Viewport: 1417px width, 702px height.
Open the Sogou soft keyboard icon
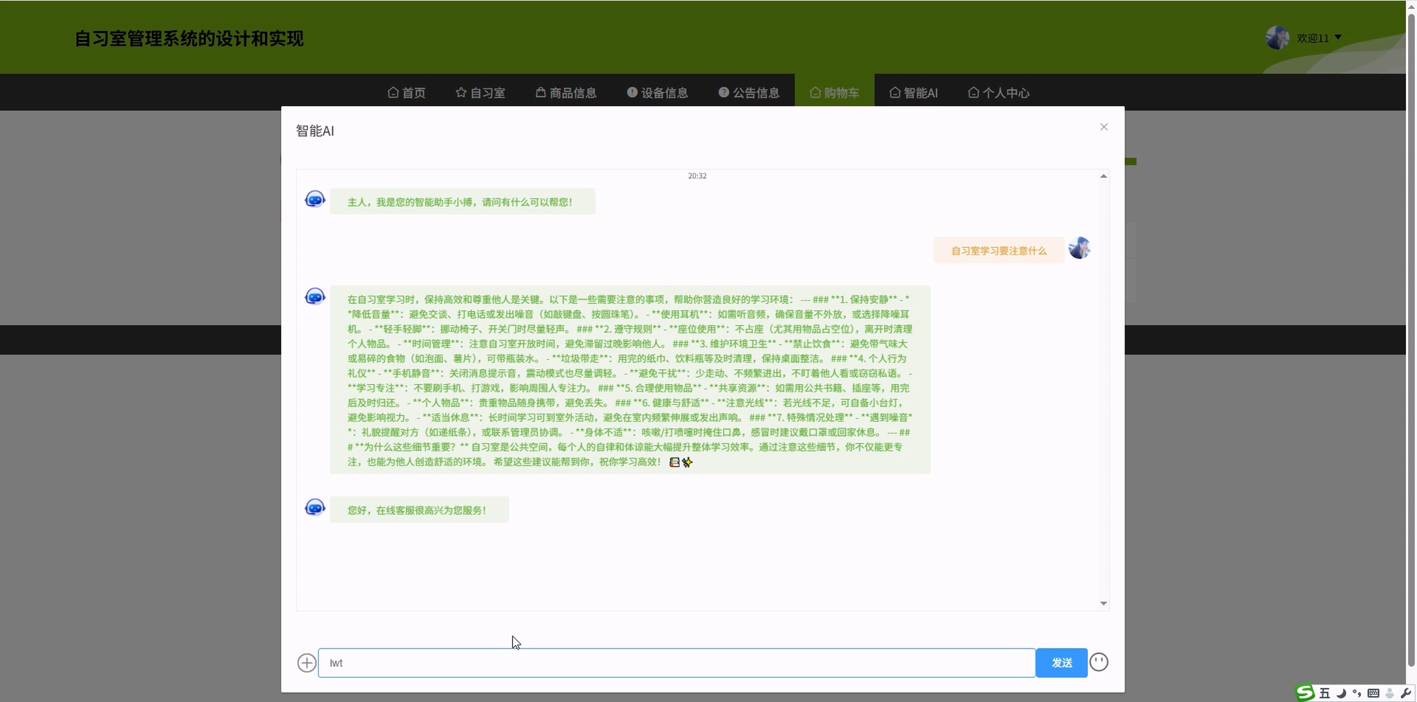coord(1373,693)
